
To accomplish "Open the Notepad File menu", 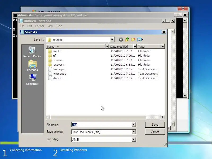I will coord(22,26).
